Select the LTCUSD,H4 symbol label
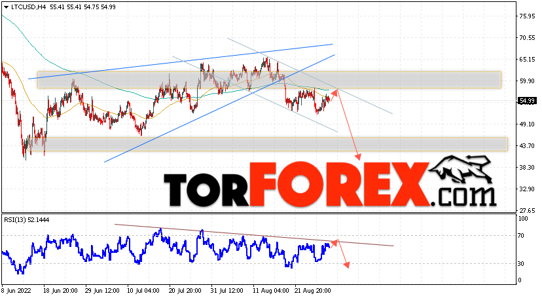 coord(28,7)
